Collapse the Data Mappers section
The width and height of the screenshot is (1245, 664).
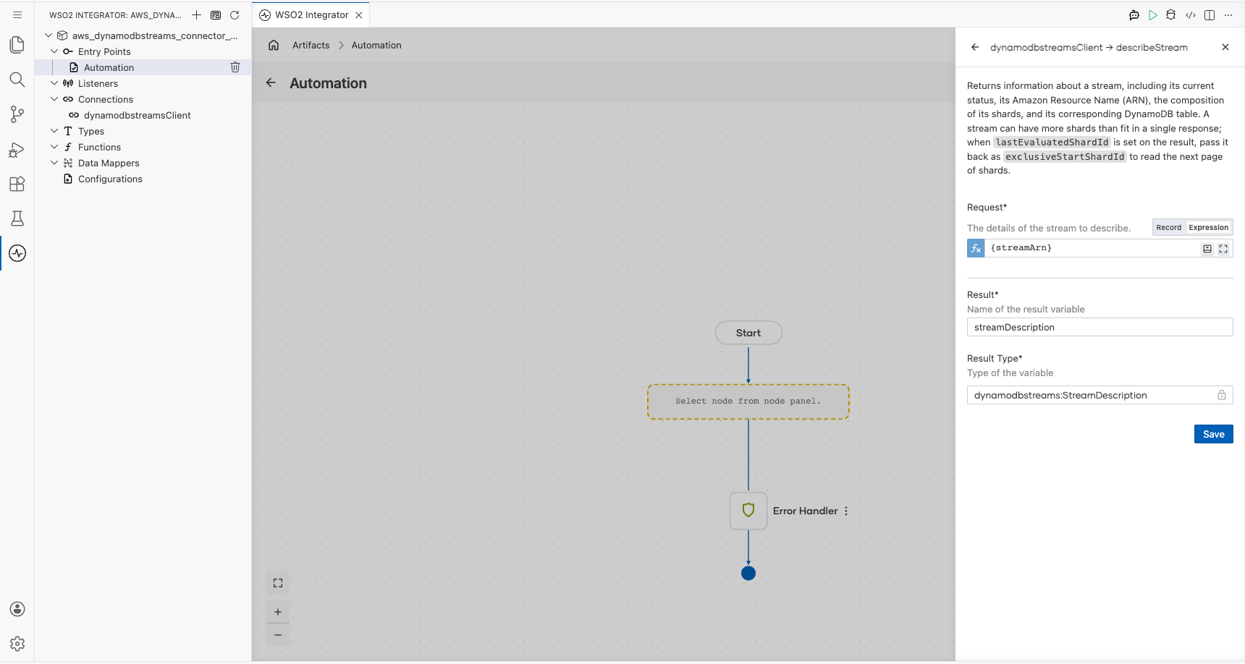point(54,163)
